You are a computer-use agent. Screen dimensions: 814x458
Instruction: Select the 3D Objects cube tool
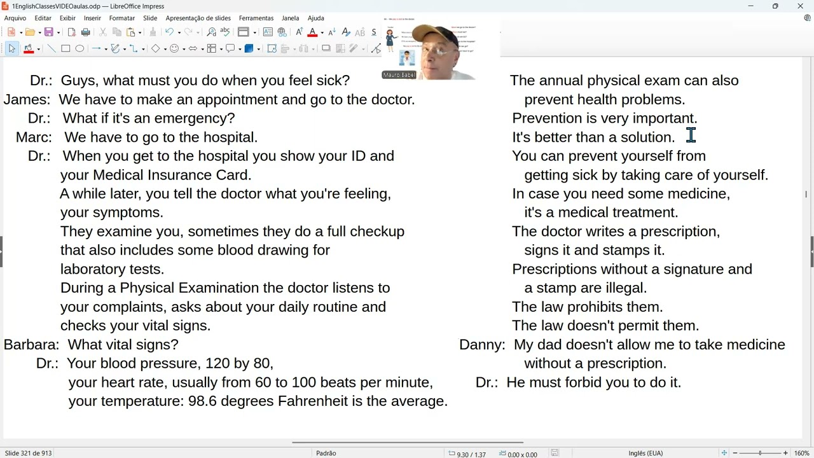(x=249, y=48)
